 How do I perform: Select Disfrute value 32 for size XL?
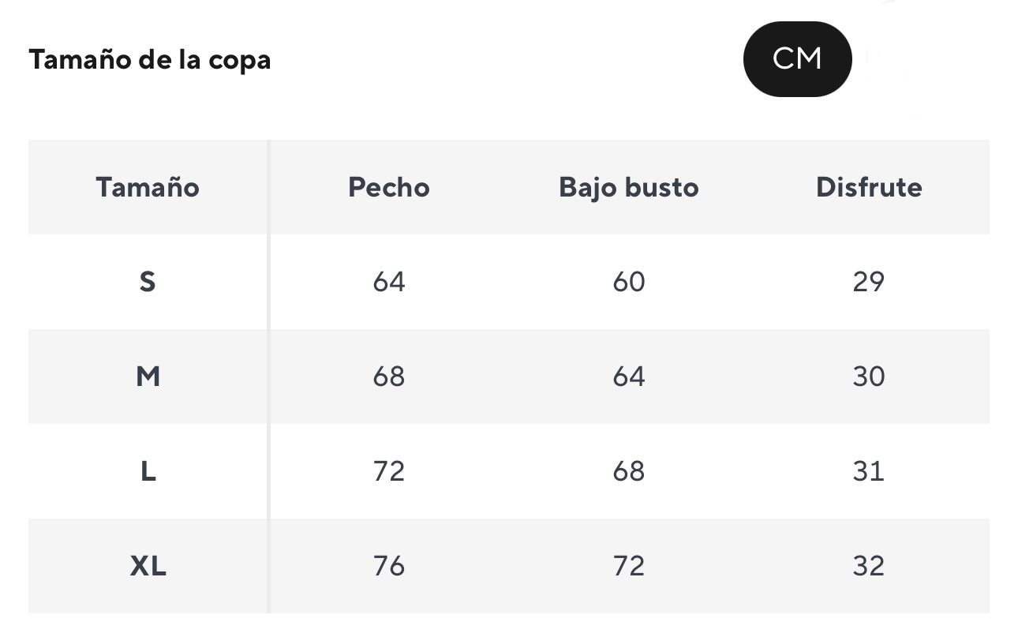tap(869, 566)
